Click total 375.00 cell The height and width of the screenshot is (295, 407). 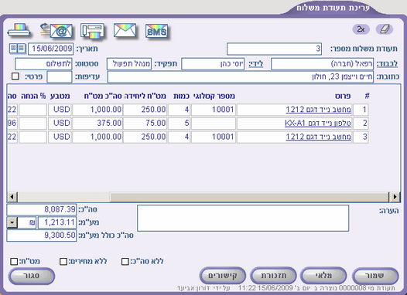click(x=97, y=123)
